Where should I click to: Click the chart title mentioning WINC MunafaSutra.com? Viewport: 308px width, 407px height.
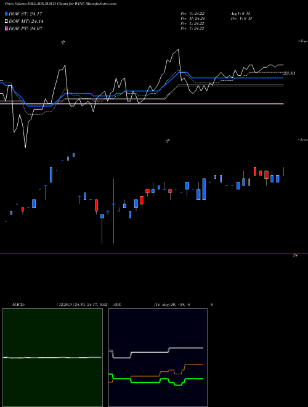pyautogui.click(x=60, y=4)
